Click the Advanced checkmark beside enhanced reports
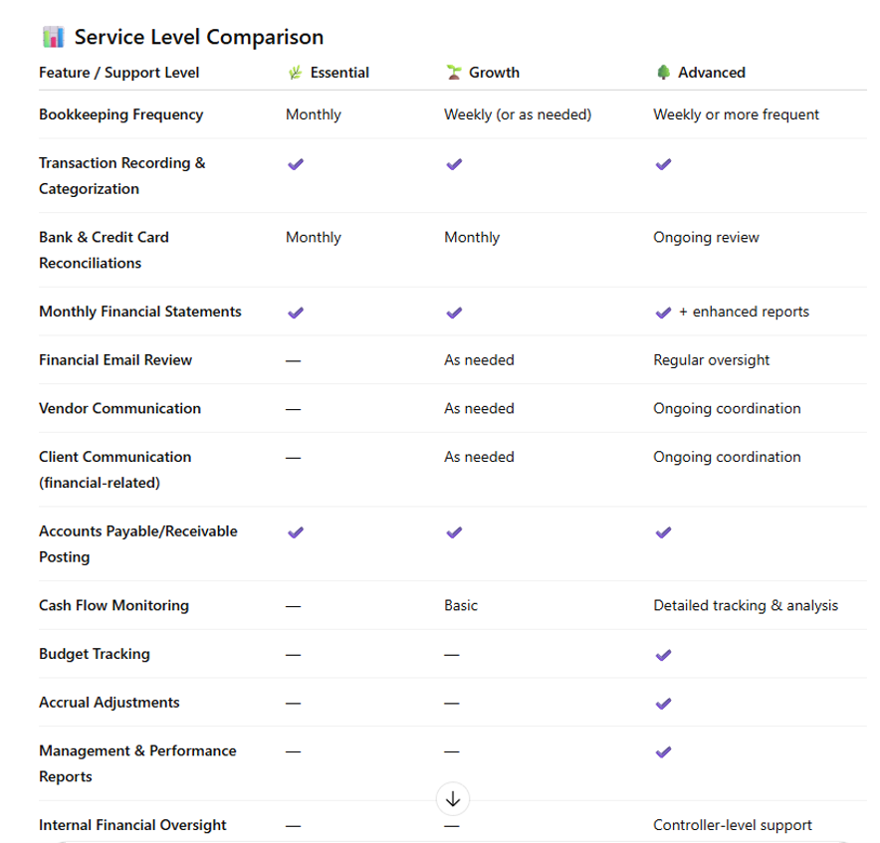Screen dimensions: 880x843 pos(663,313)
